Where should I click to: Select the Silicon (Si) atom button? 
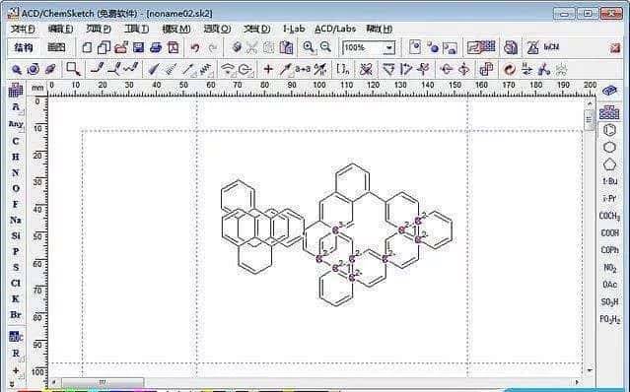click(15, 235)
